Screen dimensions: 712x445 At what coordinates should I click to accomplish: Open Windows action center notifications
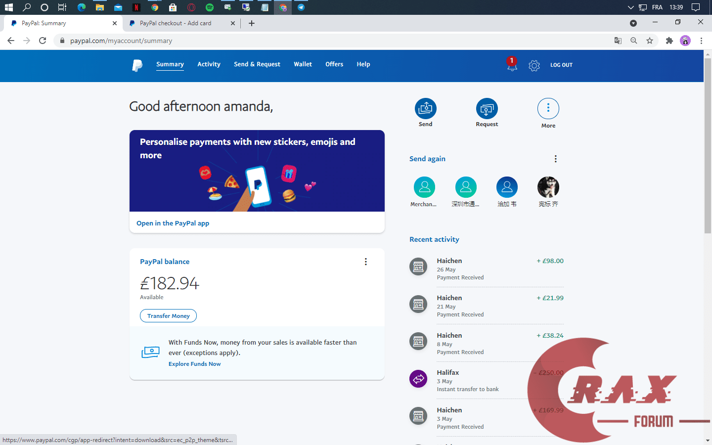[696, 7]
